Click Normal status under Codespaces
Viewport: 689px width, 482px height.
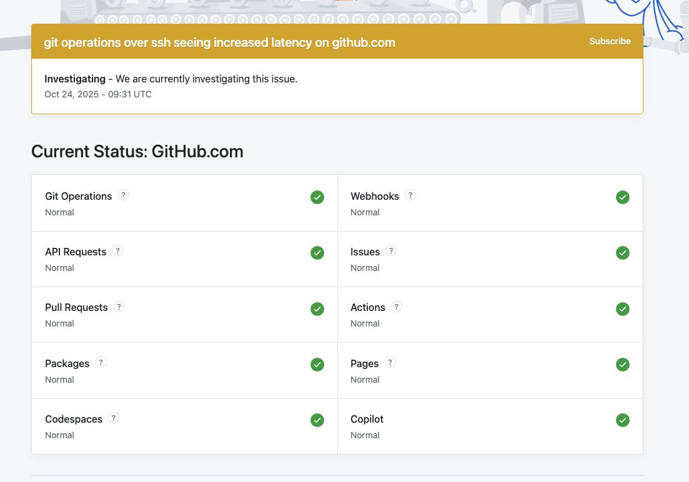click(x=59, y=435)
